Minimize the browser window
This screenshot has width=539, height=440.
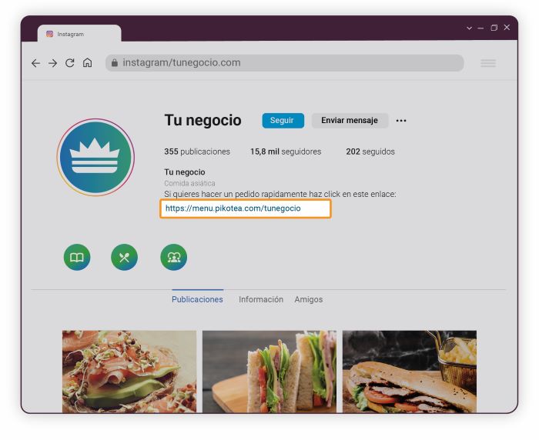pyautogui.click(x=480, y=28)
